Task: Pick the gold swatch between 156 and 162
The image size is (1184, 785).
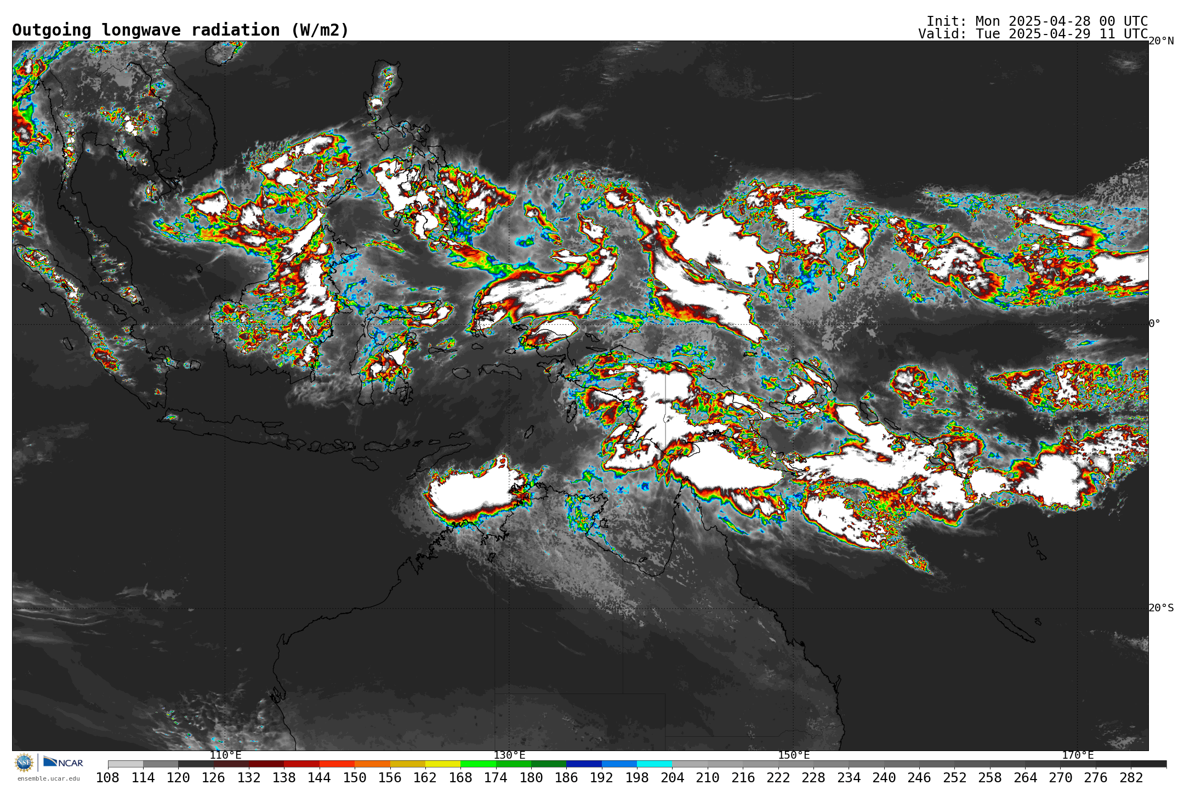Action: pyautogui.click(x=407, y=764)
